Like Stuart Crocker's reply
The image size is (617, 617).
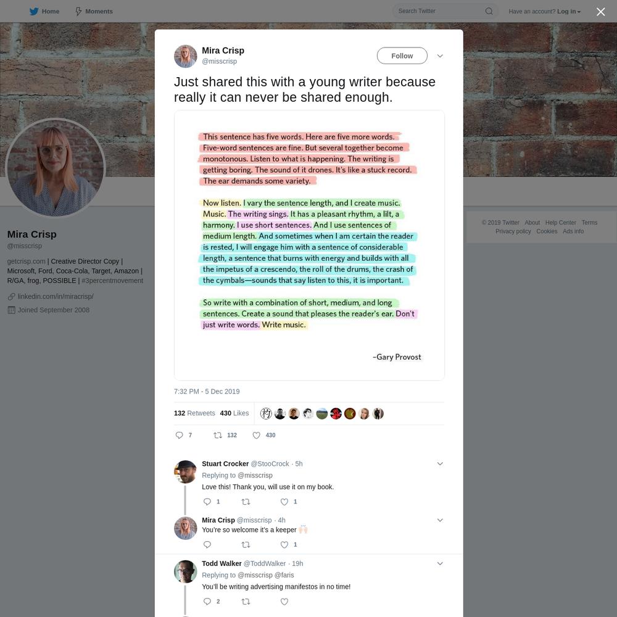[284, 501]
